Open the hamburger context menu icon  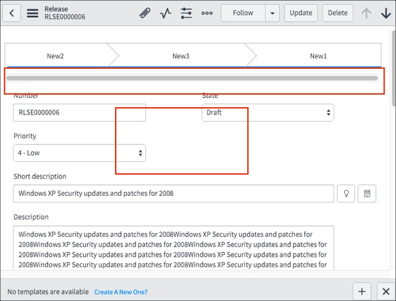pos(32,13)
